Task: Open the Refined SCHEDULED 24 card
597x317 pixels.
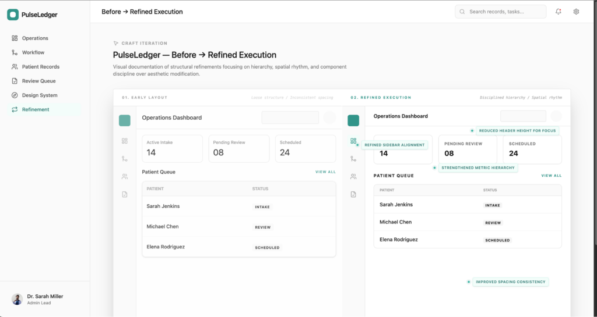Action: (x=532, y=149)
